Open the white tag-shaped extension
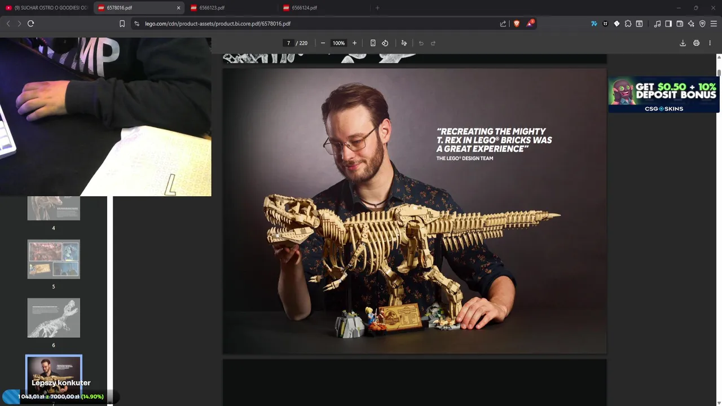The image size is (722, 406). [x=617, y=24]
